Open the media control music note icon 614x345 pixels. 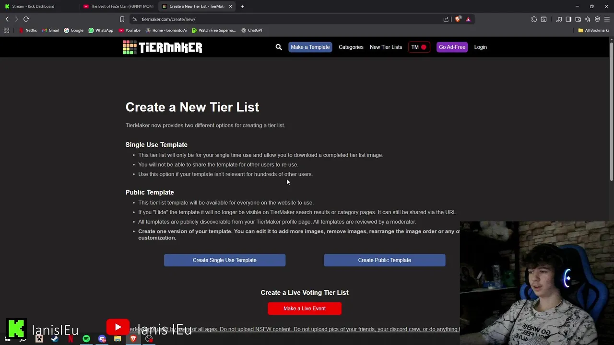(x=559, y=19)
